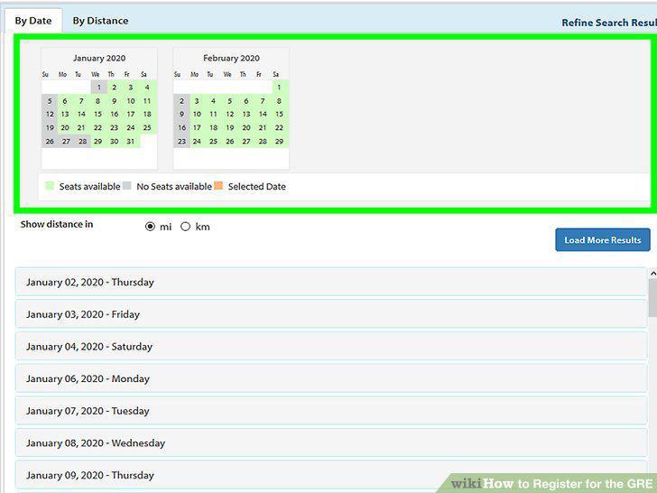Select February 21 in February calendar
The height and width of the screenshot is (493, 657).
[x=263, y=128]
